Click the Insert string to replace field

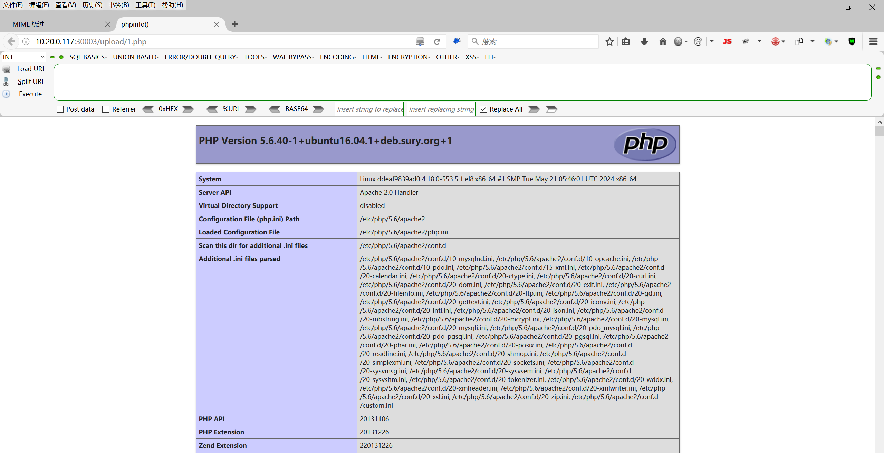369,109
